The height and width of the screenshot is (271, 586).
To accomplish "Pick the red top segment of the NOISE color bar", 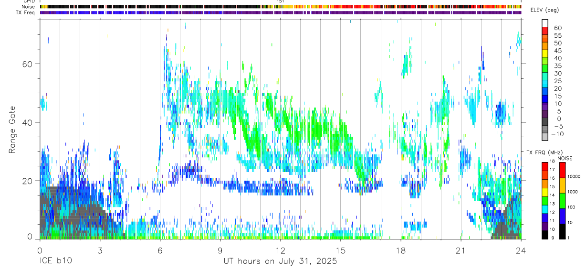I will pyautogui.click(x=562, y=170).
